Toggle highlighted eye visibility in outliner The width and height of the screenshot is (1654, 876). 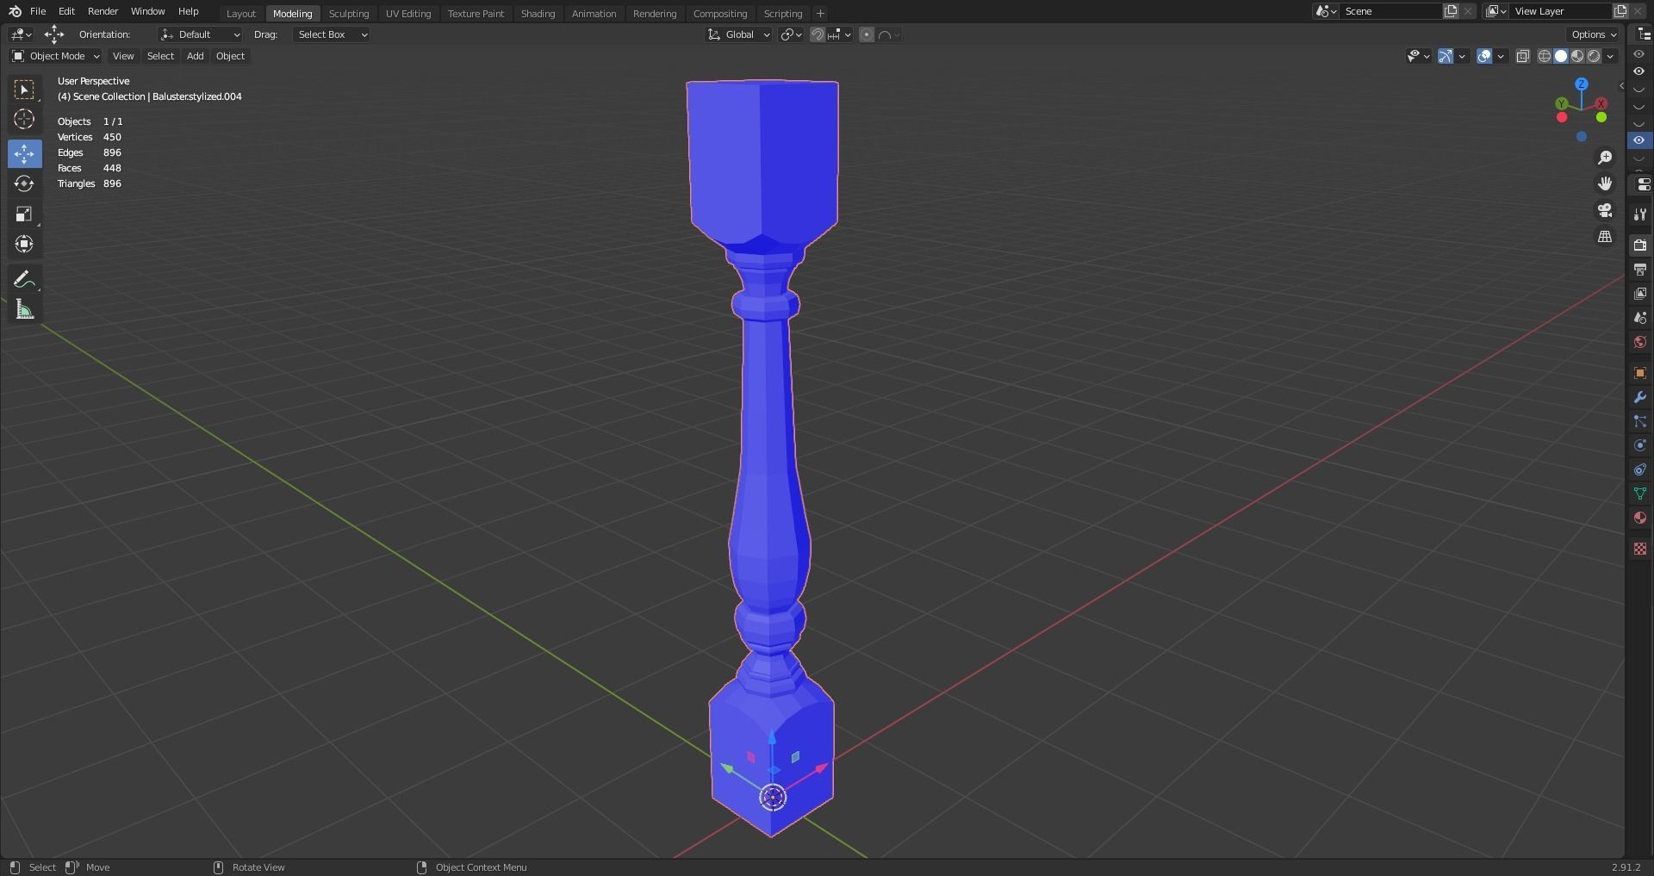[1638, 140]
